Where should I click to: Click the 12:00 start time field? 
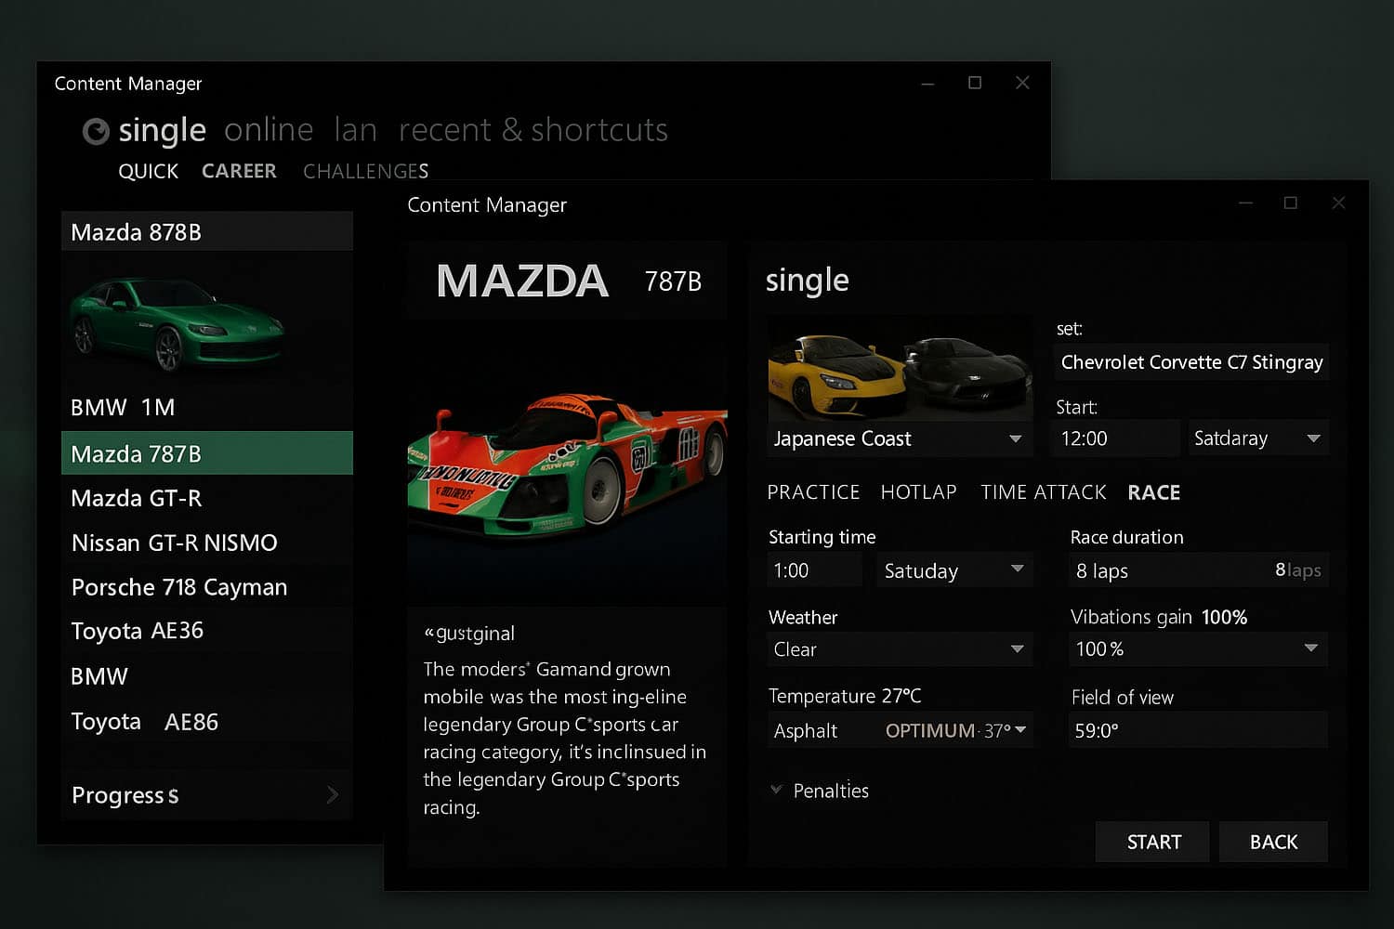1113,438
